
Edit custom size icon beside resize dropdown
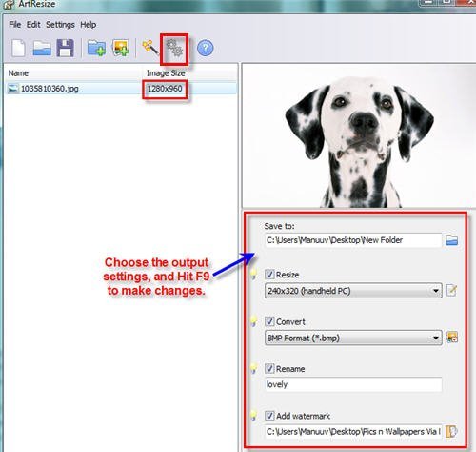tap(451, 291)
